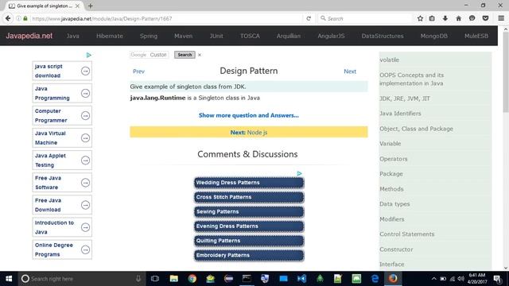The width and height of the screenshot is (509, 286).
Task: Reload the page with the refresh icon
Action: tap(309, 18)
